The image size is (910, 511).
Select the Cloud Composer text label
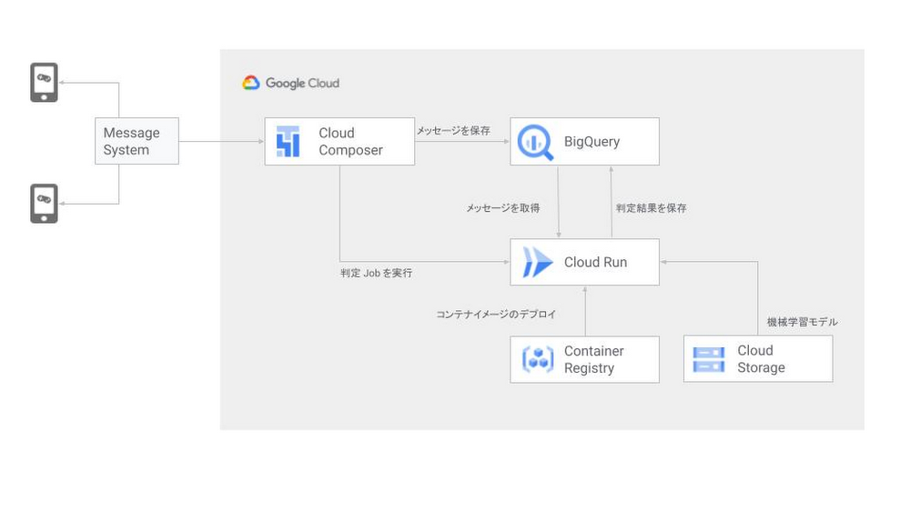point(350,142)
